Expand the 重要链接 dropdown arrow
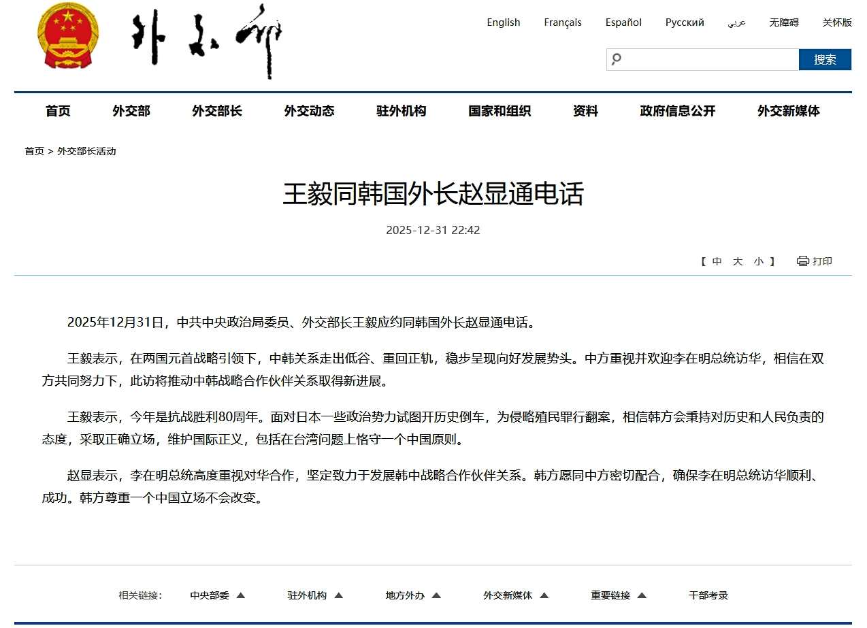 click(641, 595)
